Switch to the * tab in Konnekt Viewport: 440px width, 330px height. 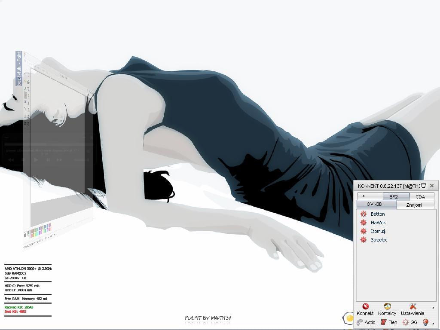370,196
